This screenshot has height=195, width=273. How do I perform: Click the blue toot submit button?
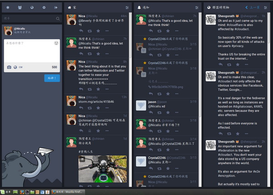coord(52,78)
